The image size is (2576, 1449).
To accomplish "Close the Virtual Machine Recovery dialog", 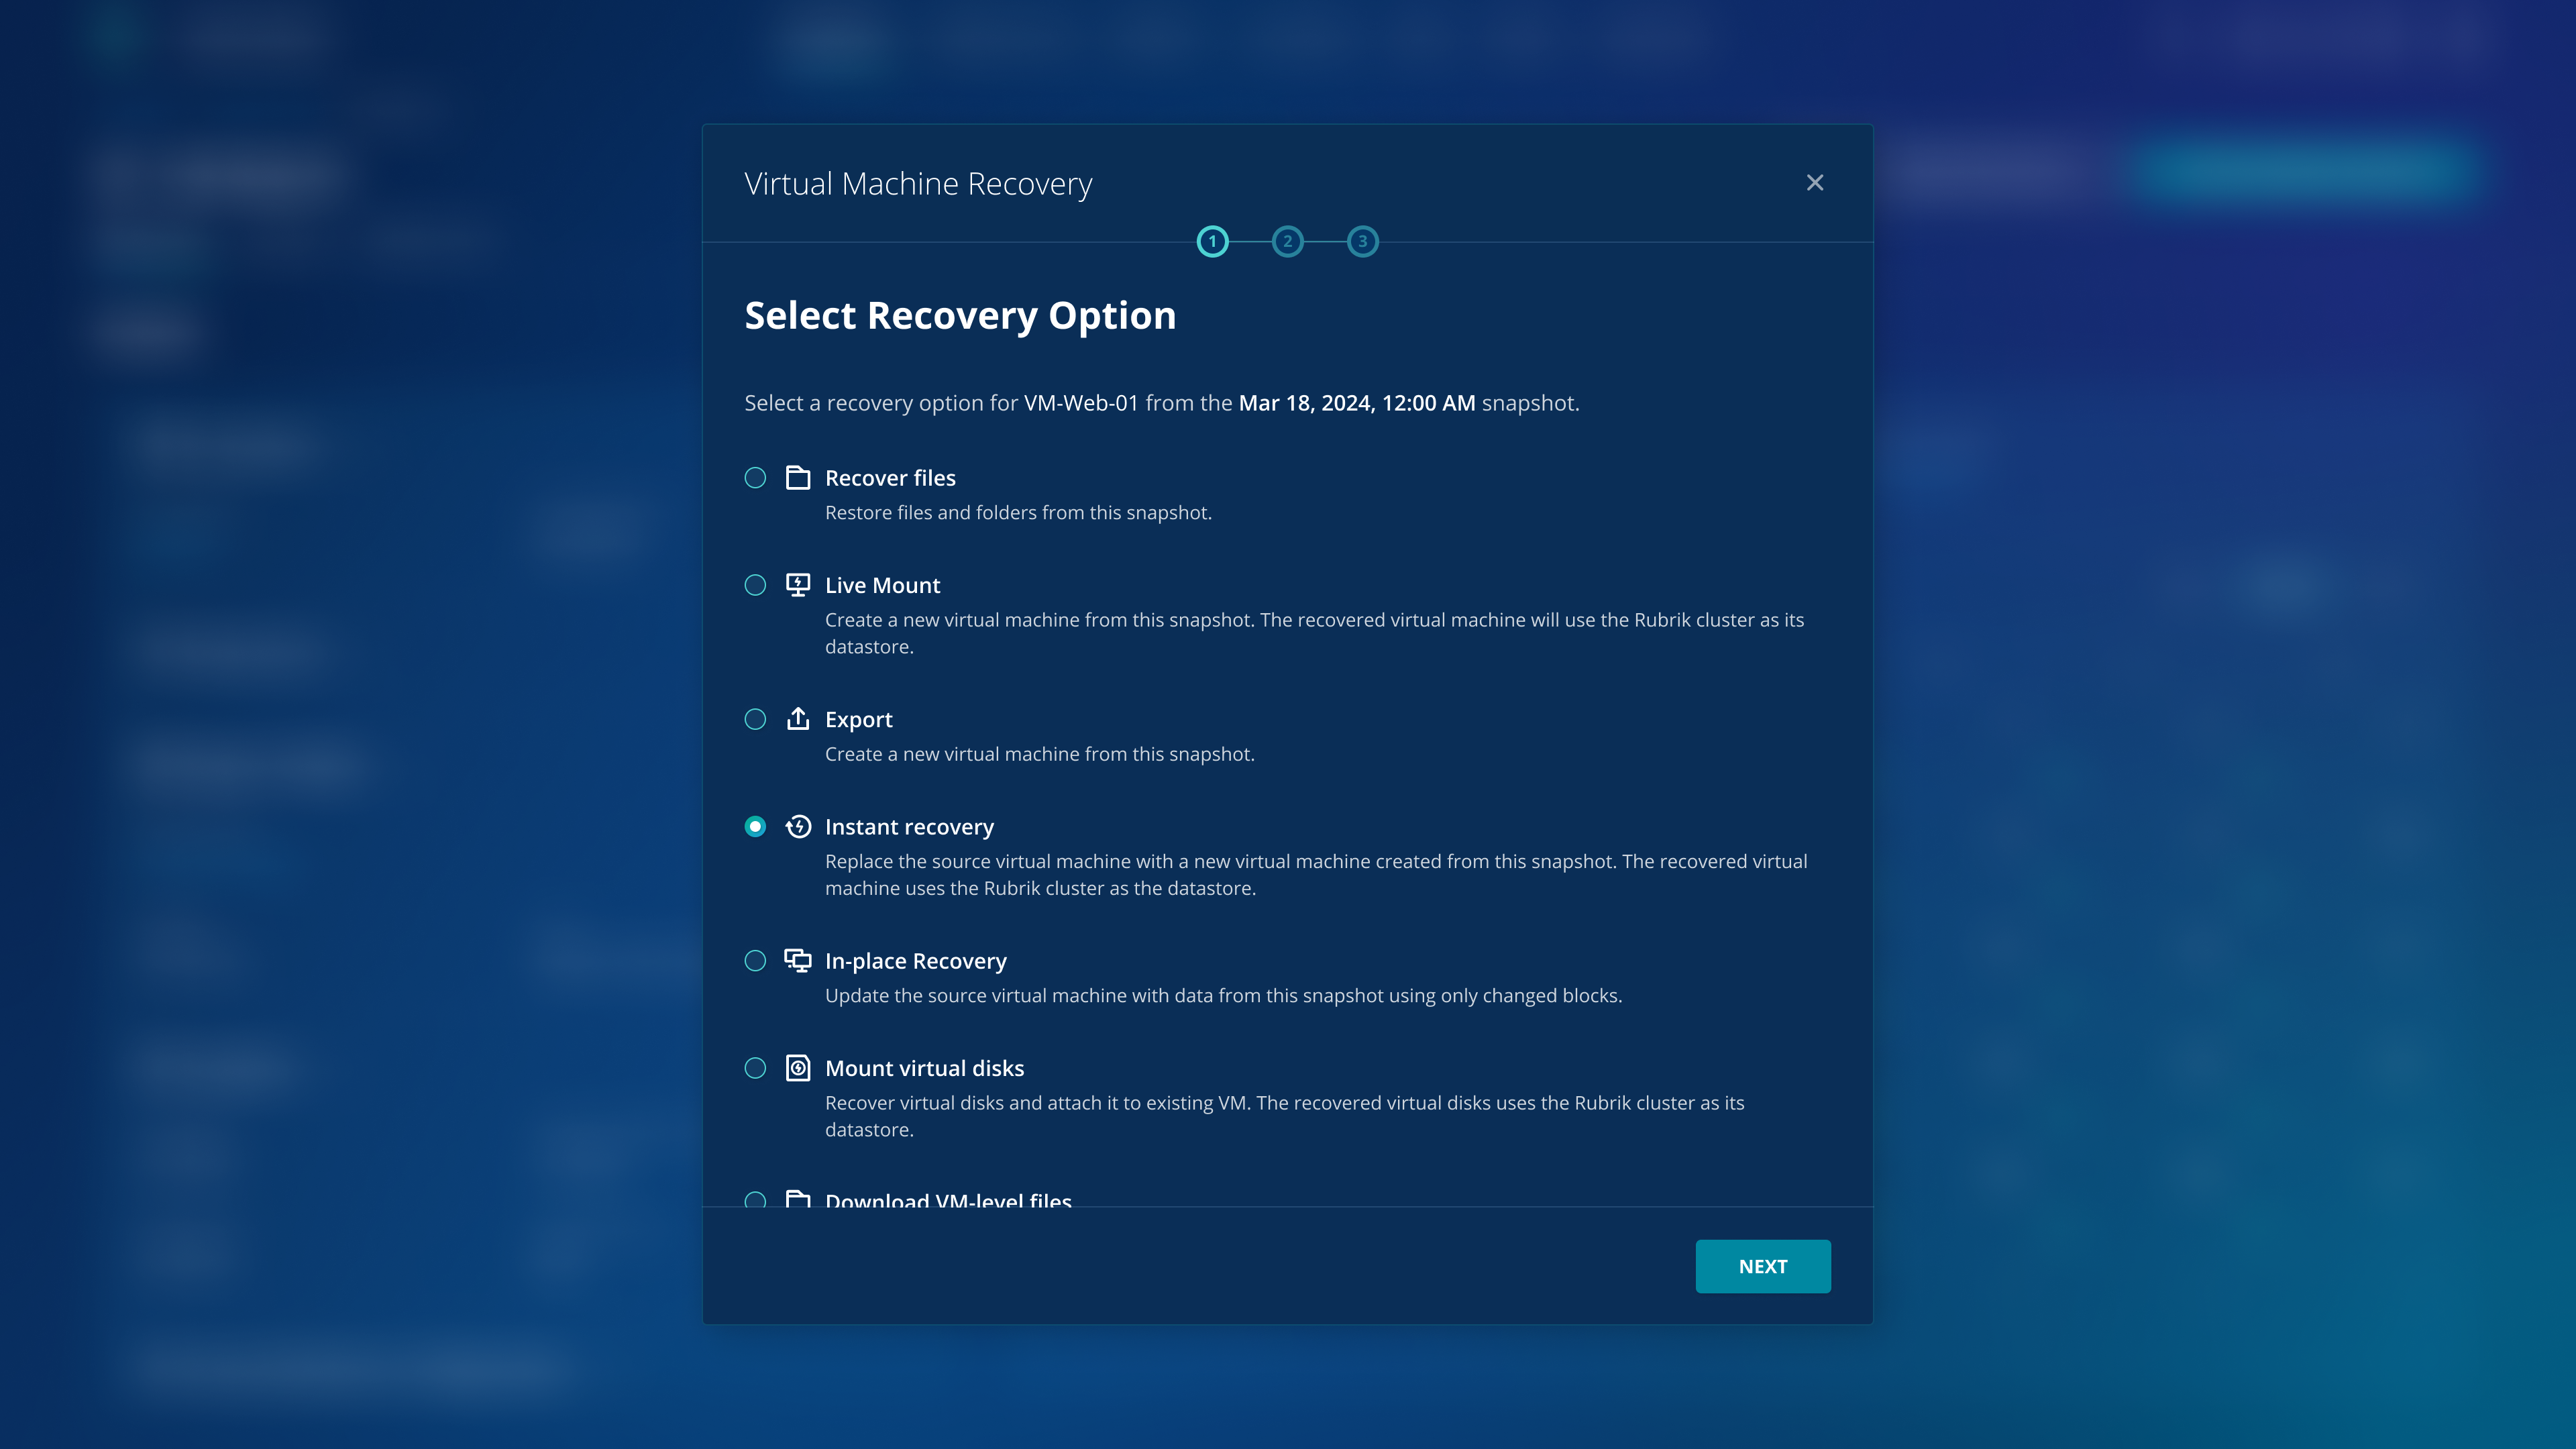I will (x=1815, y=183).
